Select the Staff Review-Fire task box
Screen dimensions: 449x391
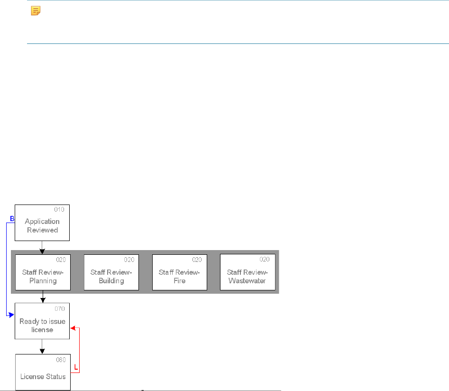pyautogui.click(x=180, y=272)
